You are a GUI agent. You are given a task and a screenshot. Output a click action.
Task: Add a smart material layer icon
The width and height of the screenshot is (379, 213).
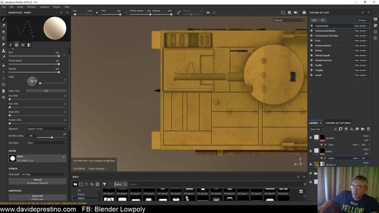coord(357,129)
